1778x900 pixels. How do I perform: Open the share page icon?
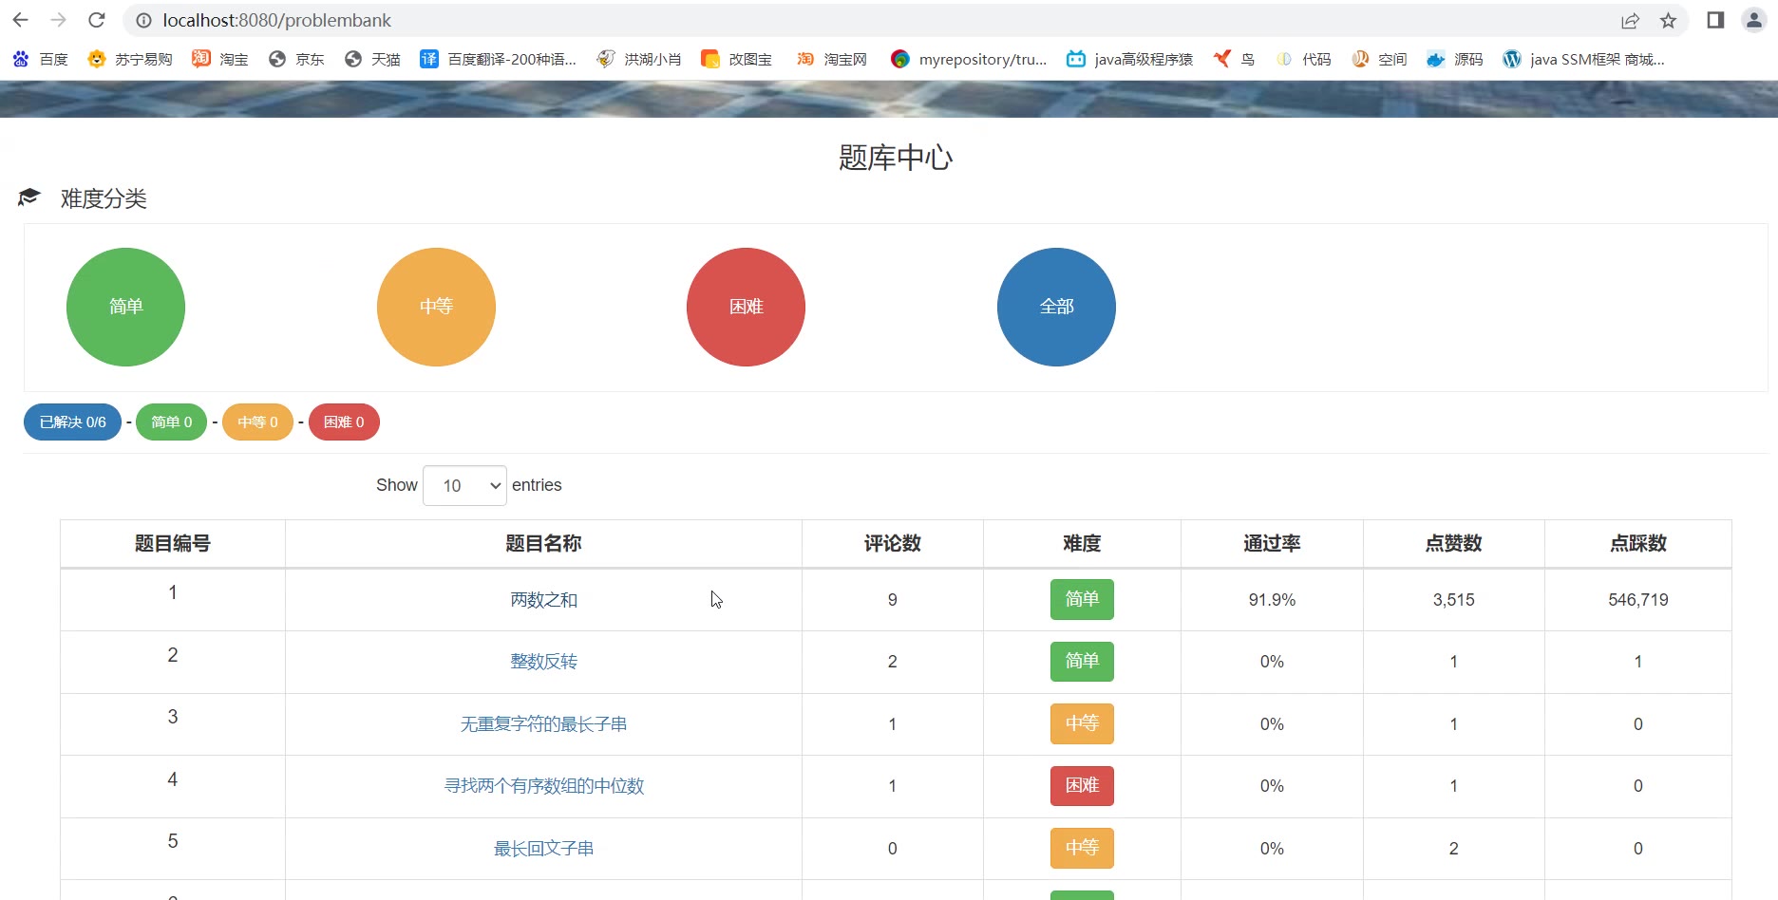tap(1630, 20)
